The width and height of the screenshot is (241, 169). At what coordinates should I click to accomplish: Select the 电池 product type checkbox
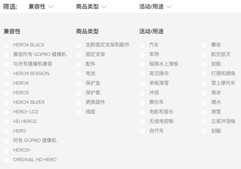78,74
